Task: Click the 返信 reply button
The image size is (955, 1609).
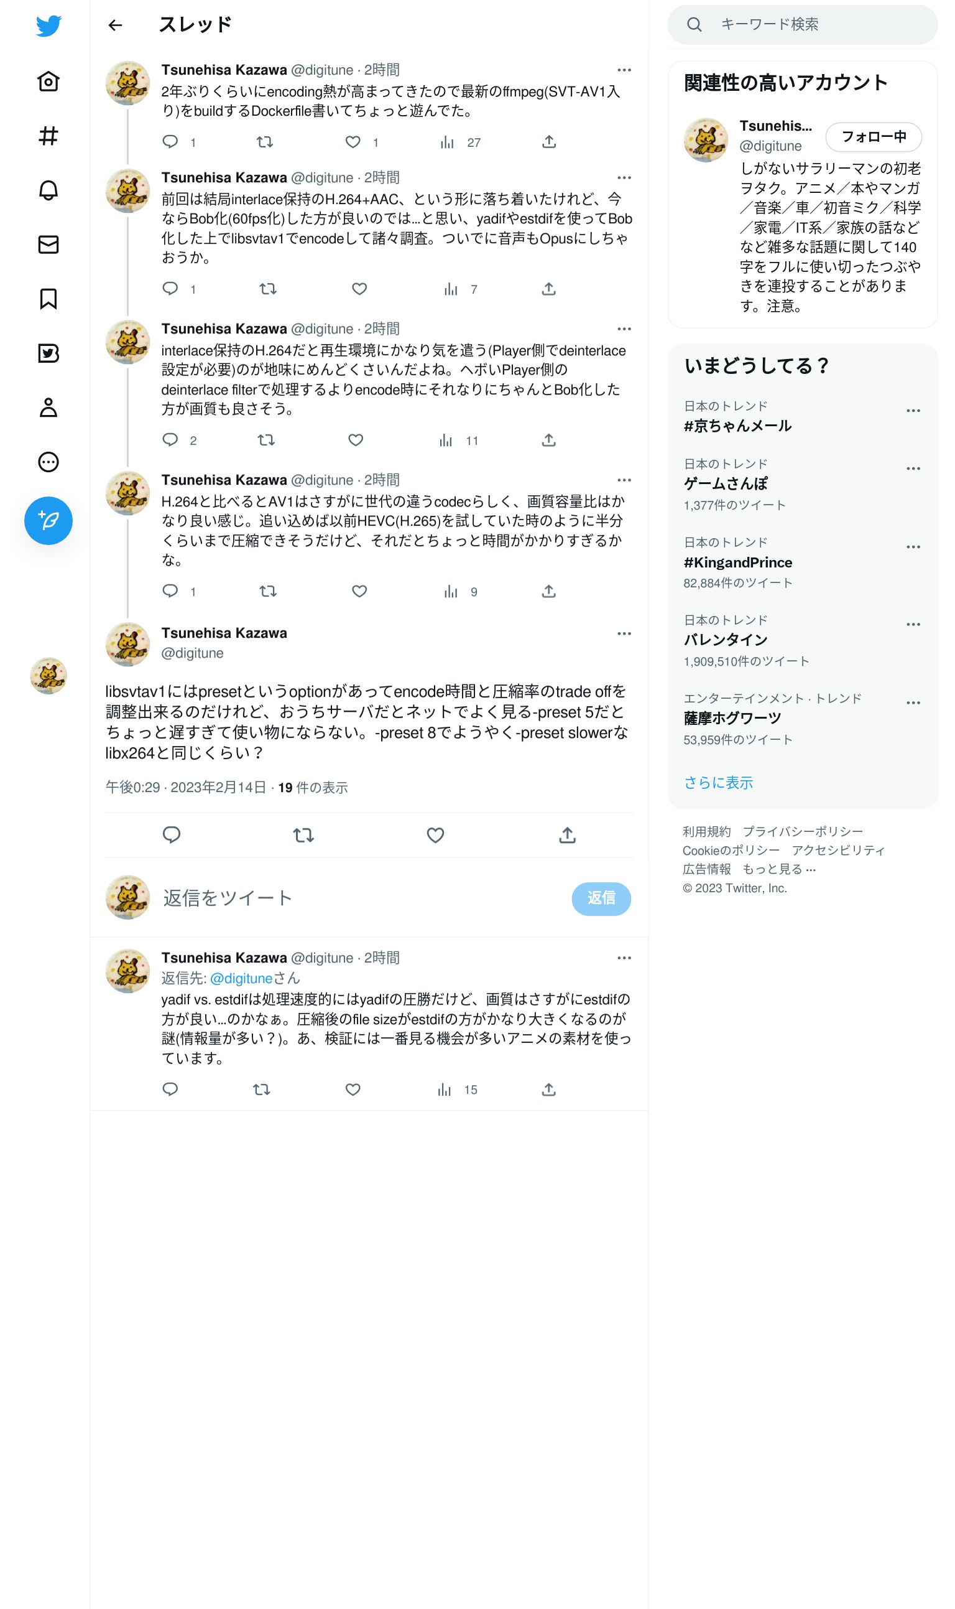Action: 601,898
